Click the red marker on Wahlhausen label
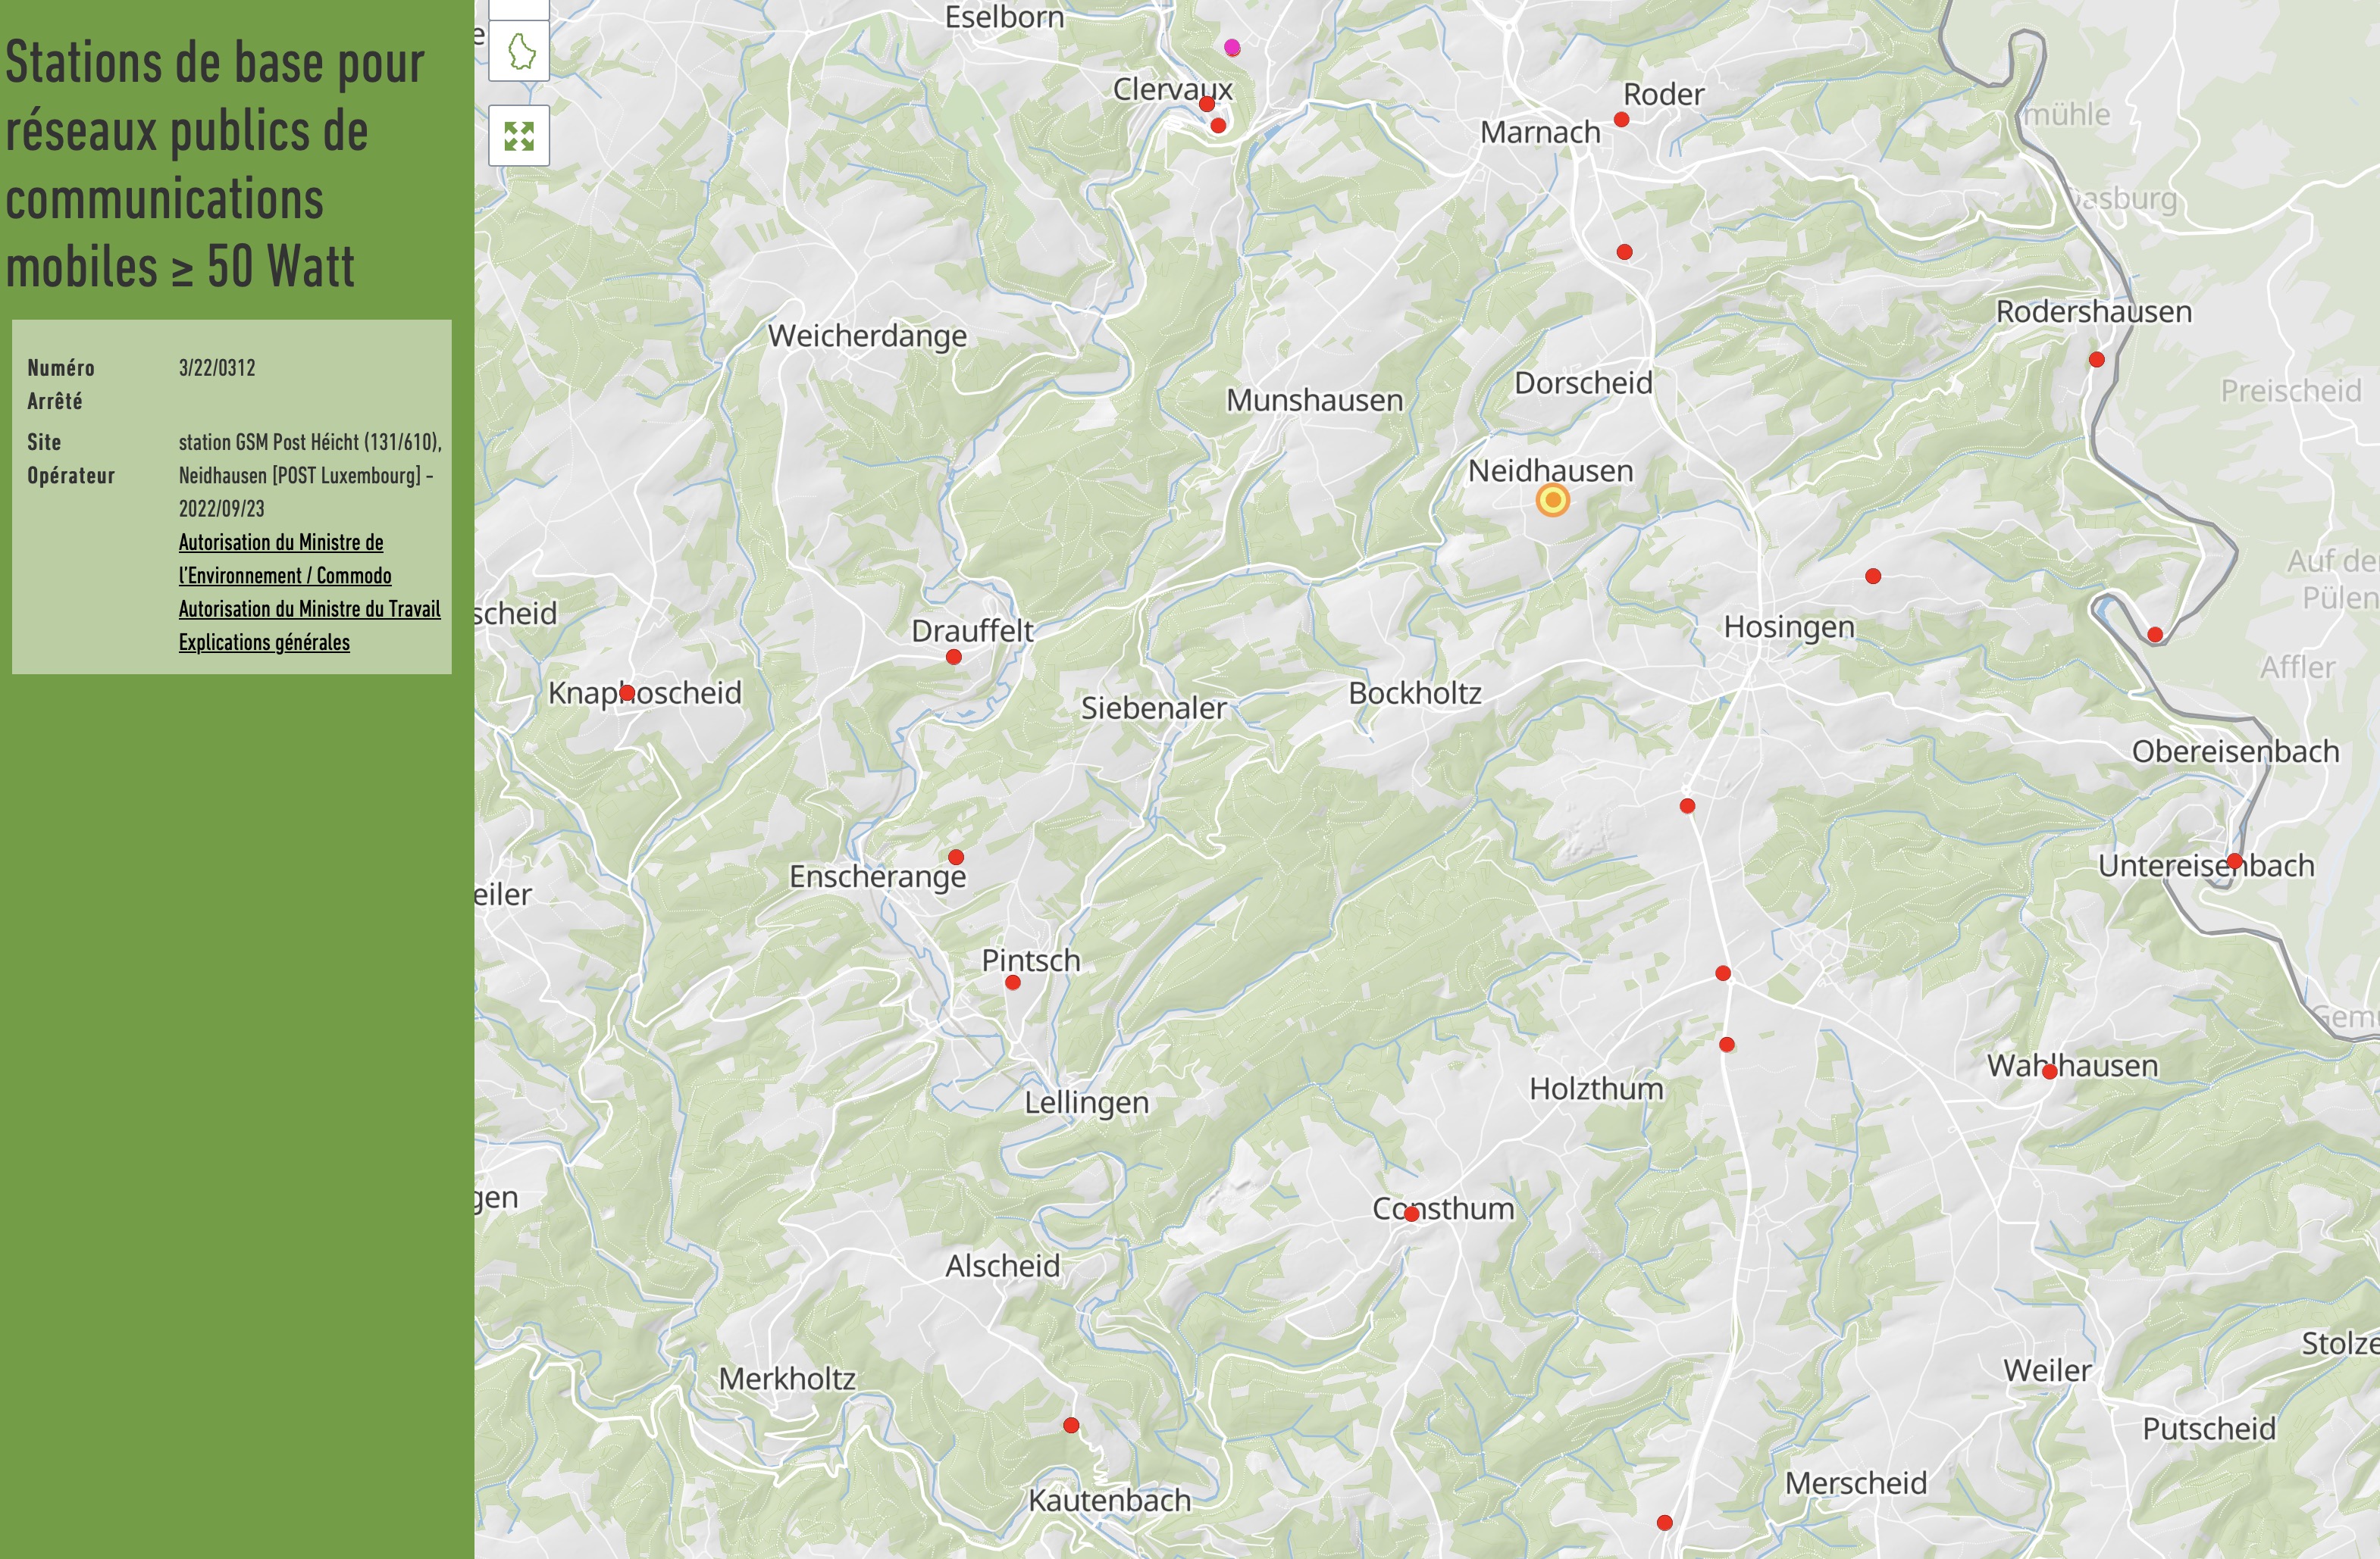2380x1559 pixels. tap(2049, 1071)
